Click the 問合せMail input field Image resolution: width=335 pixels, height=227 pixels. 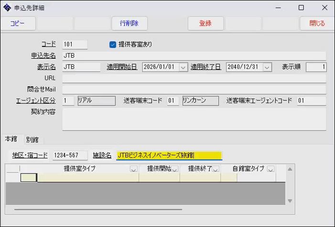(194, 89)
